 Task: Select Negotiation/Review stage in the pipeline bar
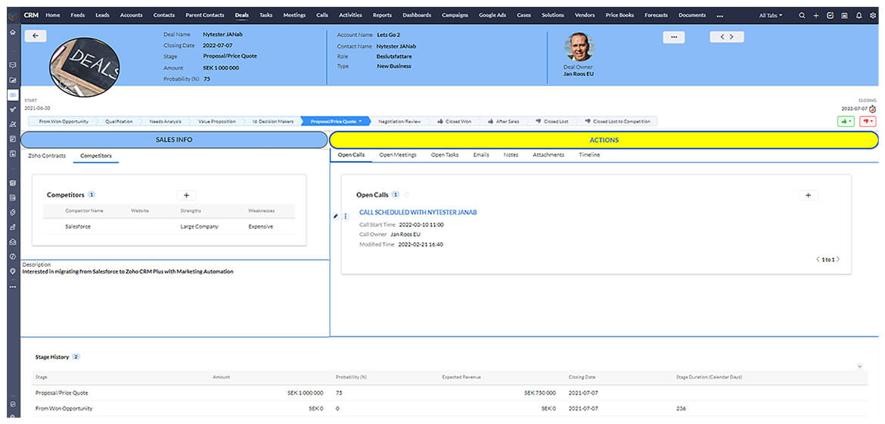pos(399,121)
